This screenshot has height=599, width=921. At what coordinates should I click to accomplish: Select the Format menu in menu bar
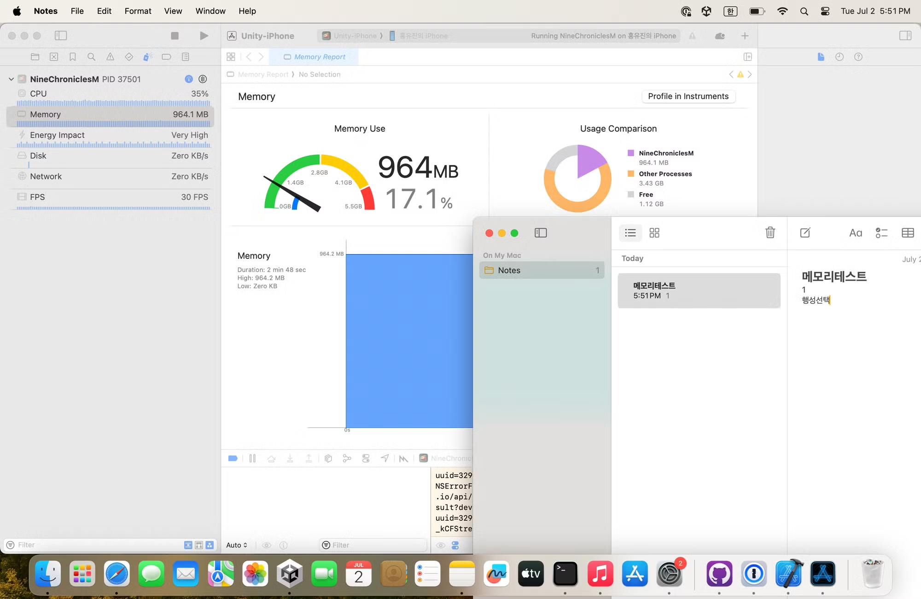138,11
